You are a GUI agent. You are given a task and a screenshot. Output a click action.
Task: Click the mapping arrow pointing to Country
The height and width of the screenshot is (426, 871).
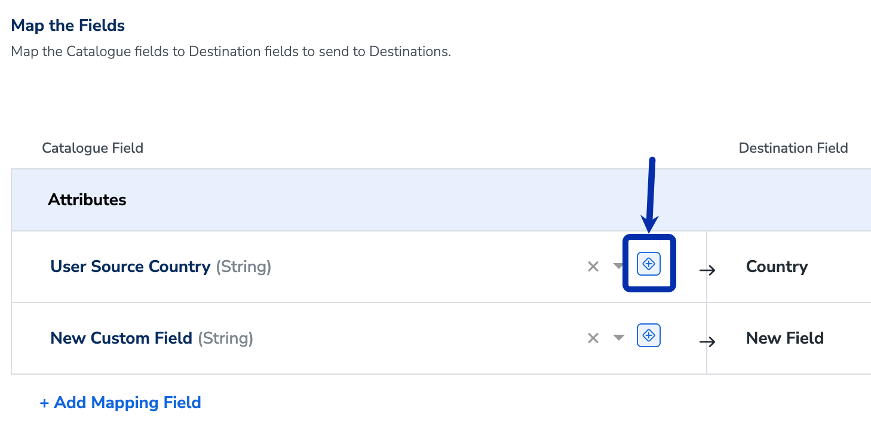pos(707,271)
